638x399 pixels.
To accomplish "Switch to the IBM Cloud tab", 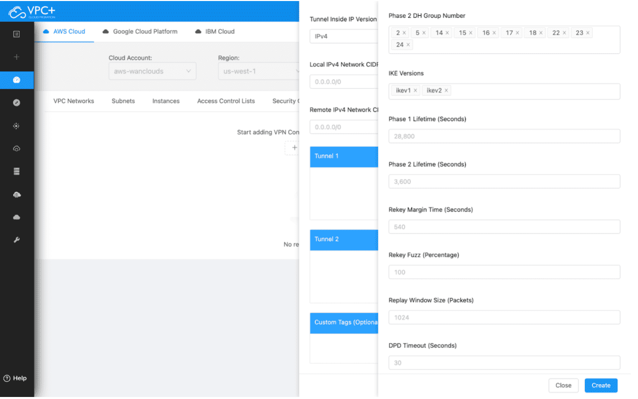I will coord(214,31).
